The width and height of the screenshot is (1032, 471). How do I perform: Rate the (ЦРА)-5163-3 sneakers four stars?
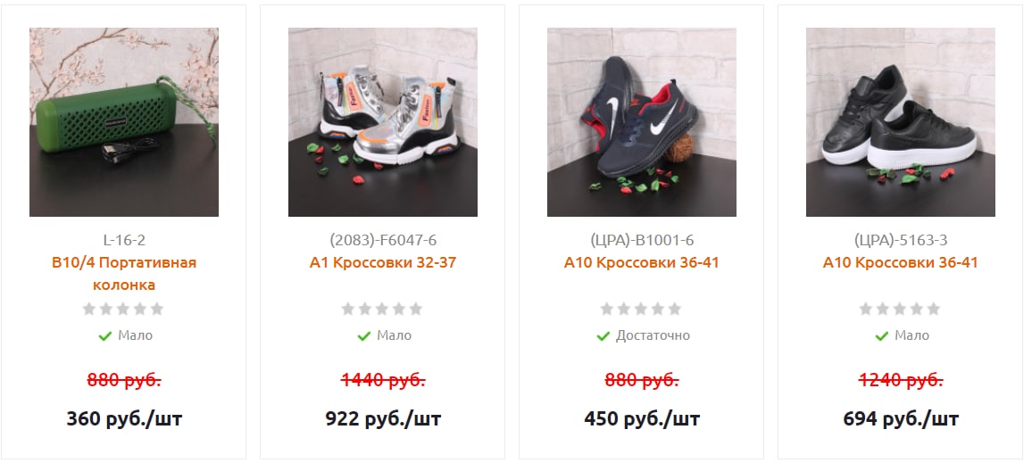(x=917, y=309)
